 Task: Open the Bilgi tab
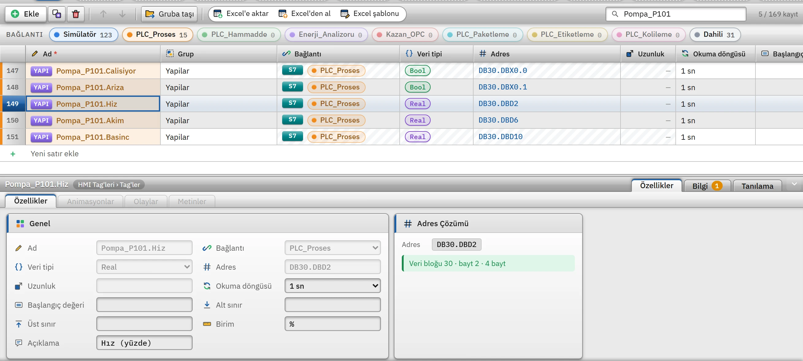coord(707,186)
